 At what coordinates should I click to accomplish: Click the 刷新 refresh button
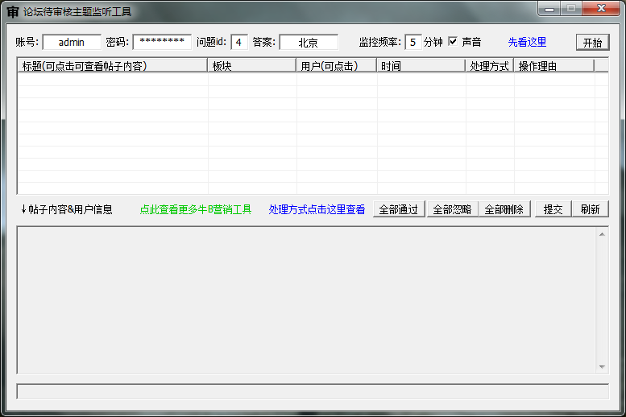tap(591, 209)
